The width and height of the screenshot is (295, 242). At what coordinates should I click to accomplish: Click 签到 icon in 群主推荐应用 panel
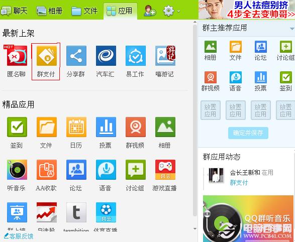click(286, 77)
